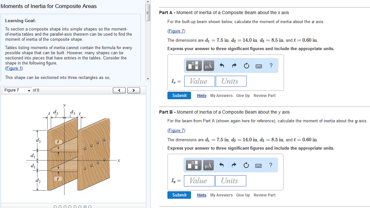Select the μÅ units symbol icon in Part A
370x208 pixels.
tap(209, 66)
